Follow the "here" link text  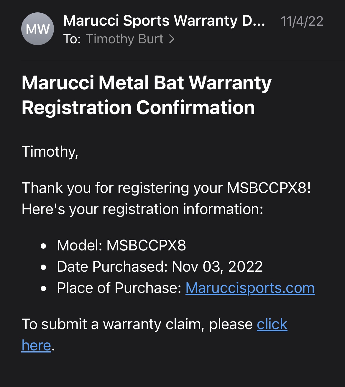(36, 345)
